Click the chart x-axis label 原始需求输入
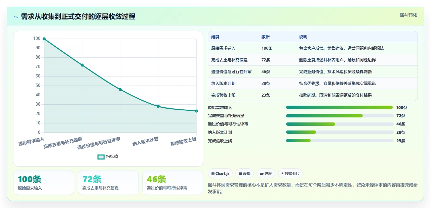 pos(31,141)
